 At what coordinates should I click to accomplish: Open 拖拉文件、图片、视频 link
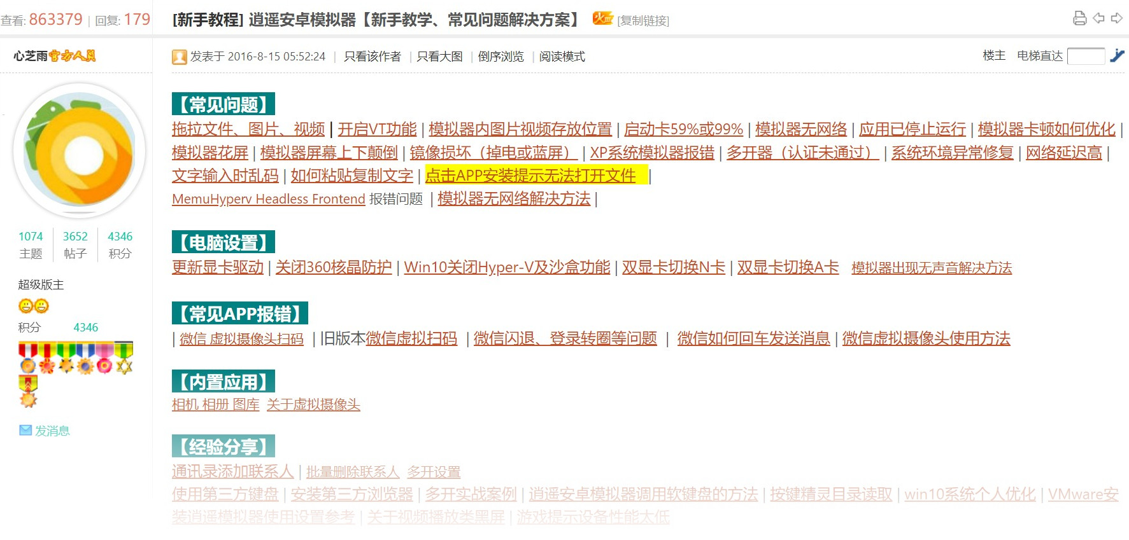(248, 129)
